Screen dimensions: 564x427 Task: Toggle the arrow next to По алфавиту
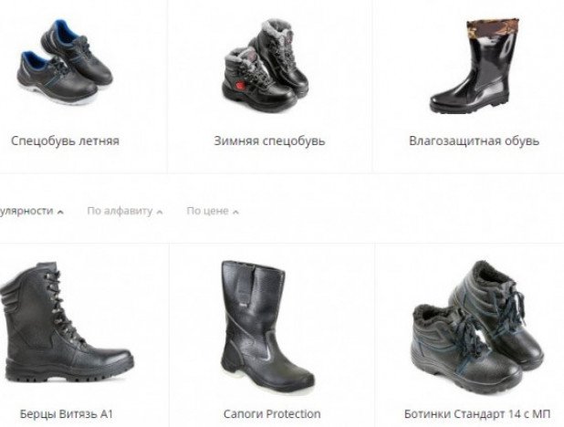(x=160, y=212)
